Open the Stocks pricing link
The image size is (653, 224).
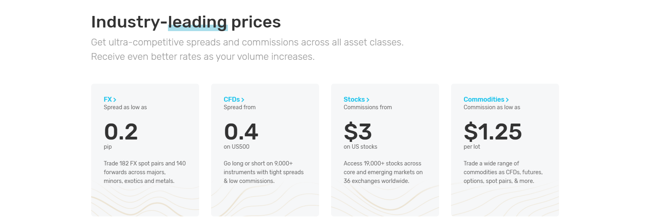point(354,100)
